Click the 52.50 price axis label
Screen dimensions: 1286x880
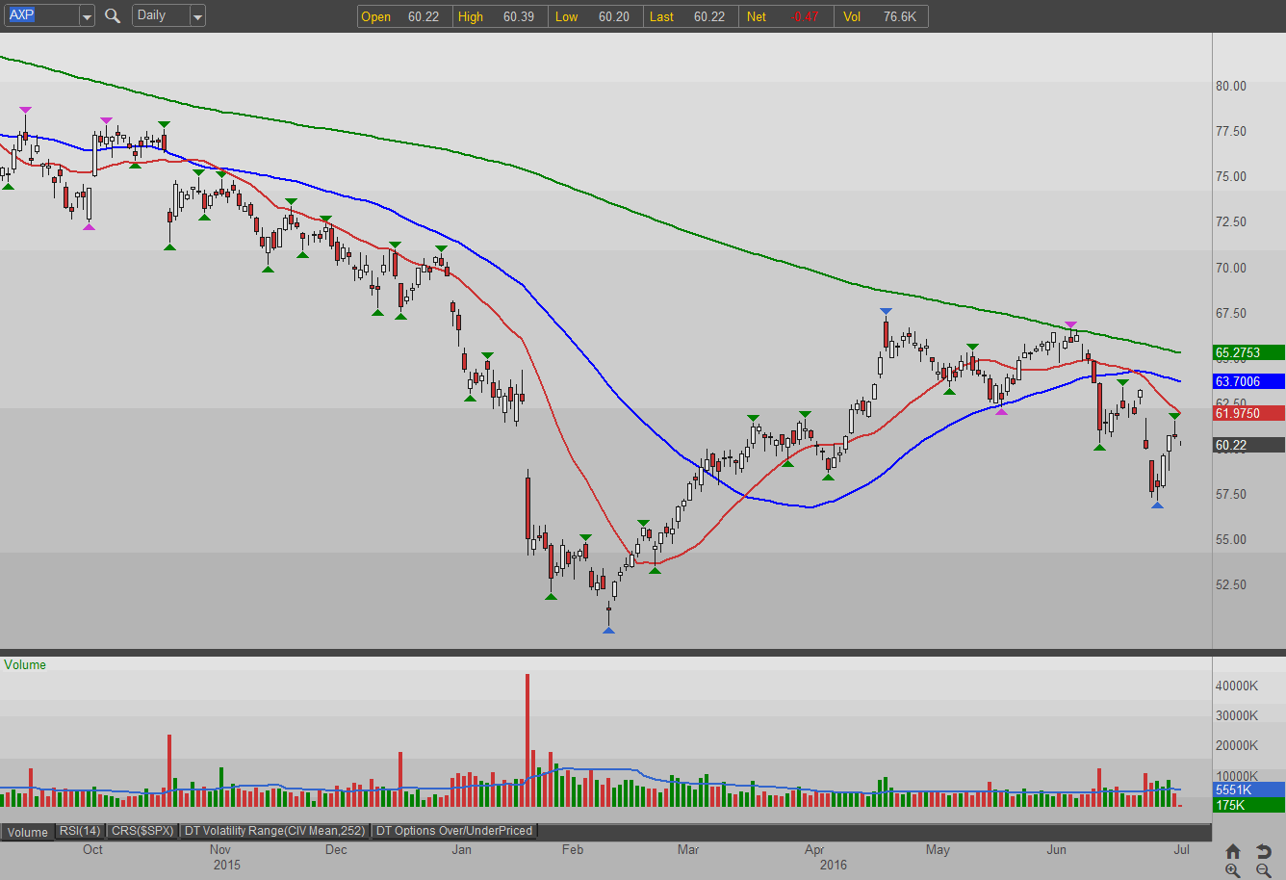(1231, 584)
